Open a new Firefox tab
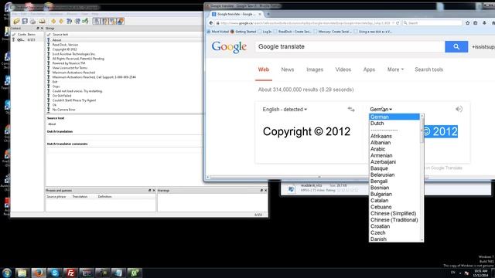 (x=268, y=14)
